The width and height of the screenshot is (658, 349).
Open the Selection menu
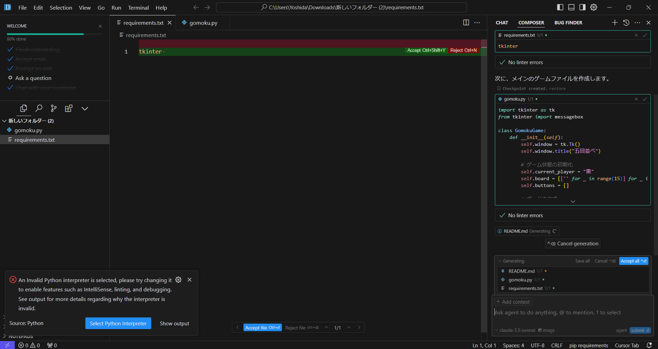61,8
